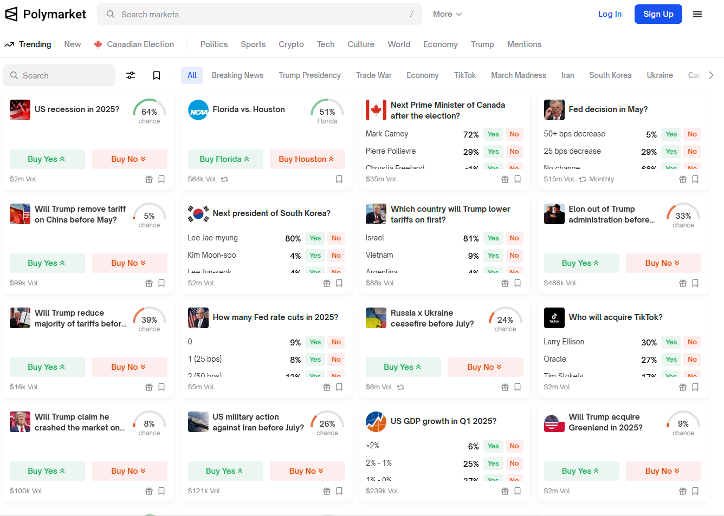Expand the More dropdown
Viewport: 724px width, 516px height.
[x=447, y=14]
